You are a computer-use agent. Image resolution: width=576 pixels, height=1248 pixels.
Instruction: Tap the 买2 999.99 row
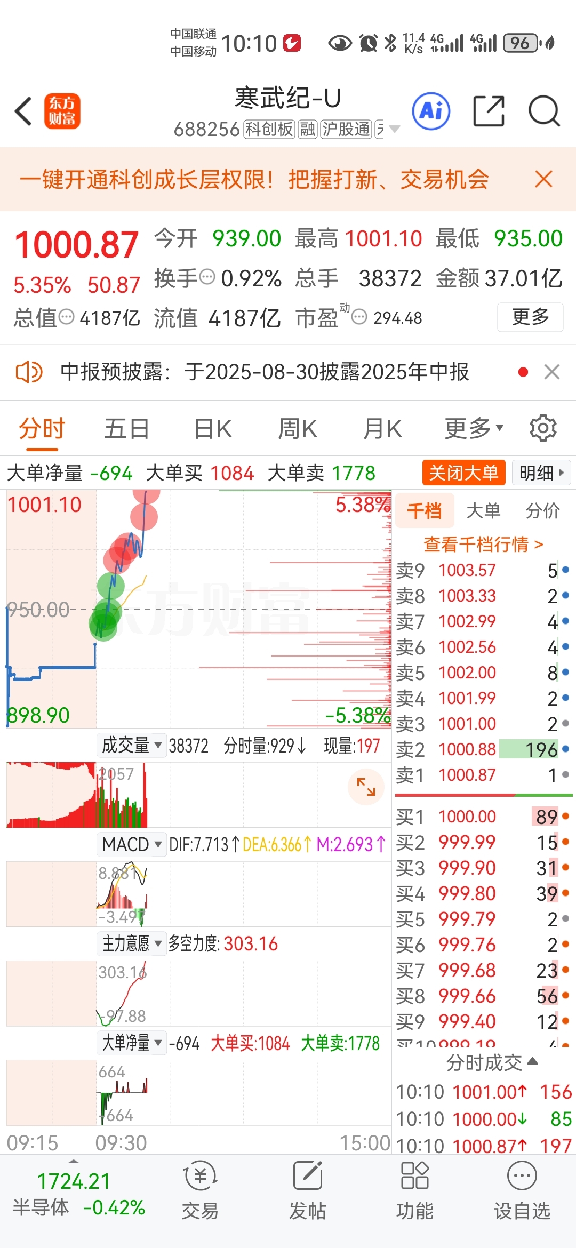point(483,842)
